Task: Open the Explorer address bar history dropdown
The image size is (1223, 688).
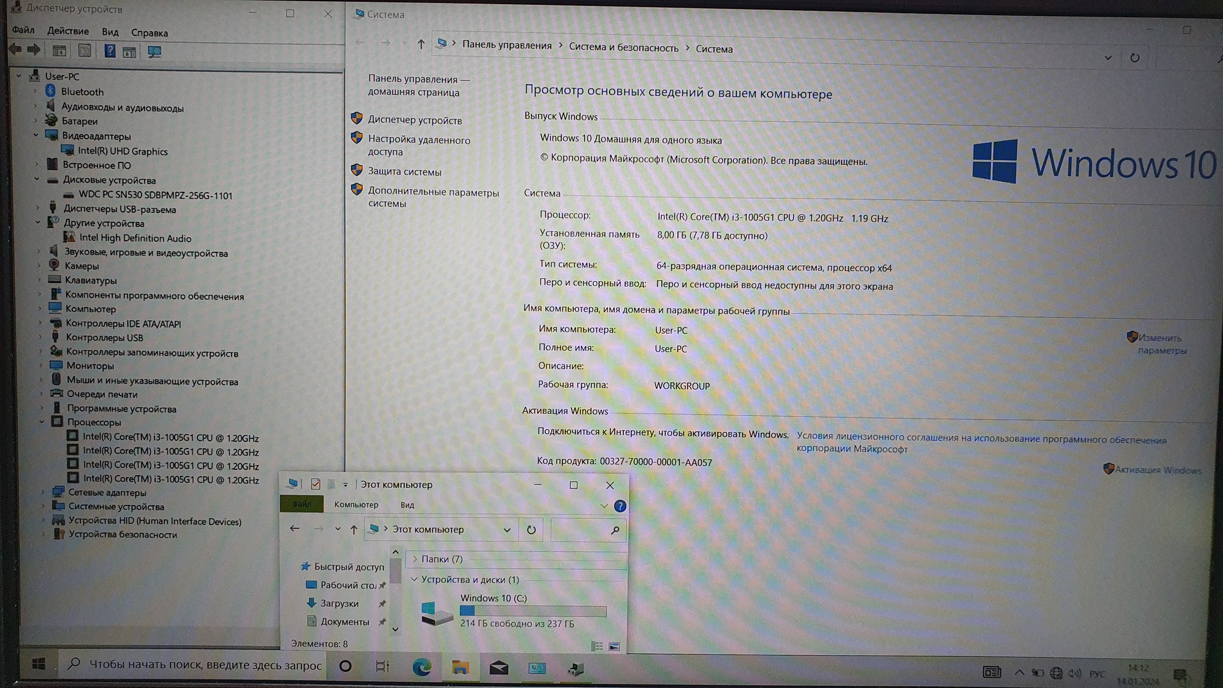Action: click(x=507, y=530)
